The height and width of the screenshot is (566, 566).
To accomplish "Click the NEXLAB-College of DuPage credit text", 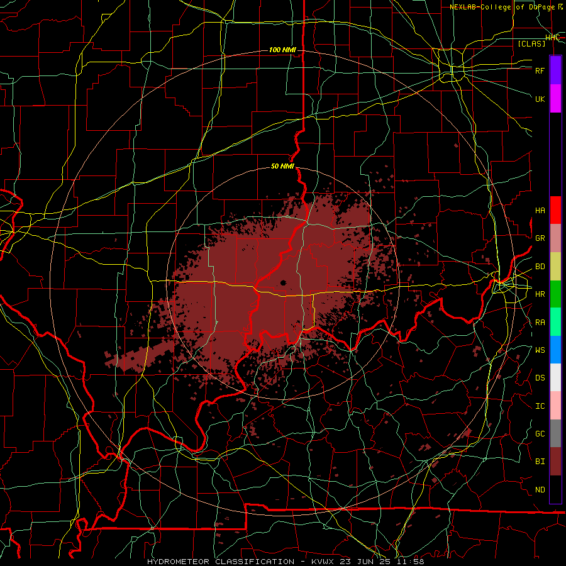I will coord(506,7).
